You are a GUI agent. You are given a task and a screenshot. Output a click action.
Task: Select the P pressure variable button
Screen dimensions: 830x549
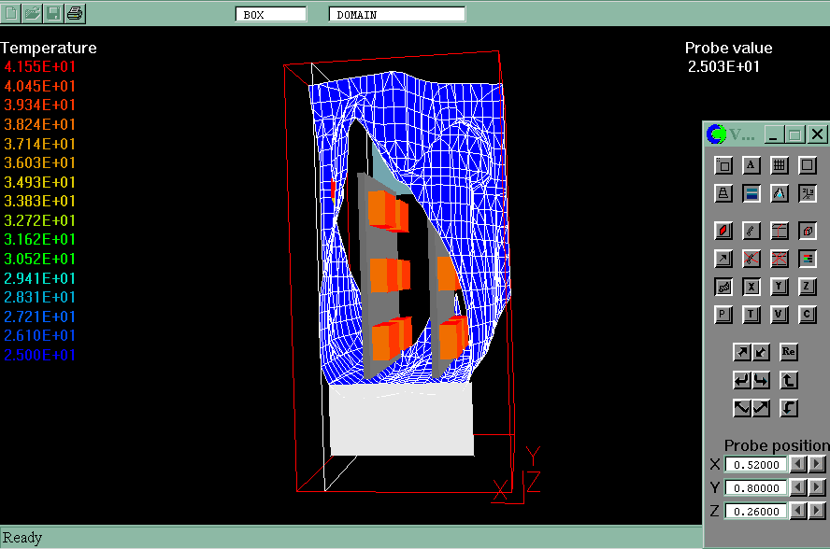[x=723, y=315]
